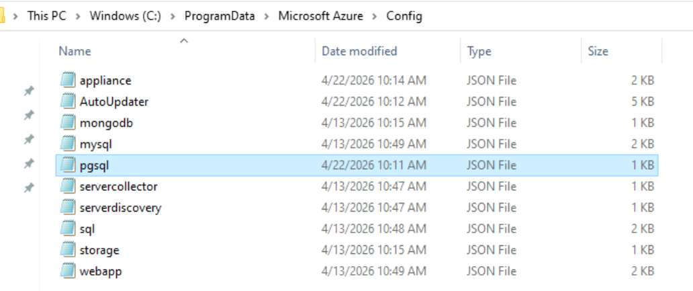The width and height of the screenshot is (693, 291).
Task: Select the AutoUpdater file name
Action: click(114, 101)
